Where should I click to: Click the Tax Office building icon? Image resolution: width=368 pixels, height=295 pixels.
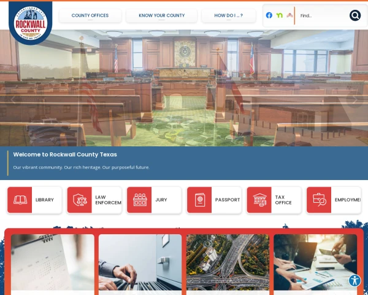pos(259,200)
